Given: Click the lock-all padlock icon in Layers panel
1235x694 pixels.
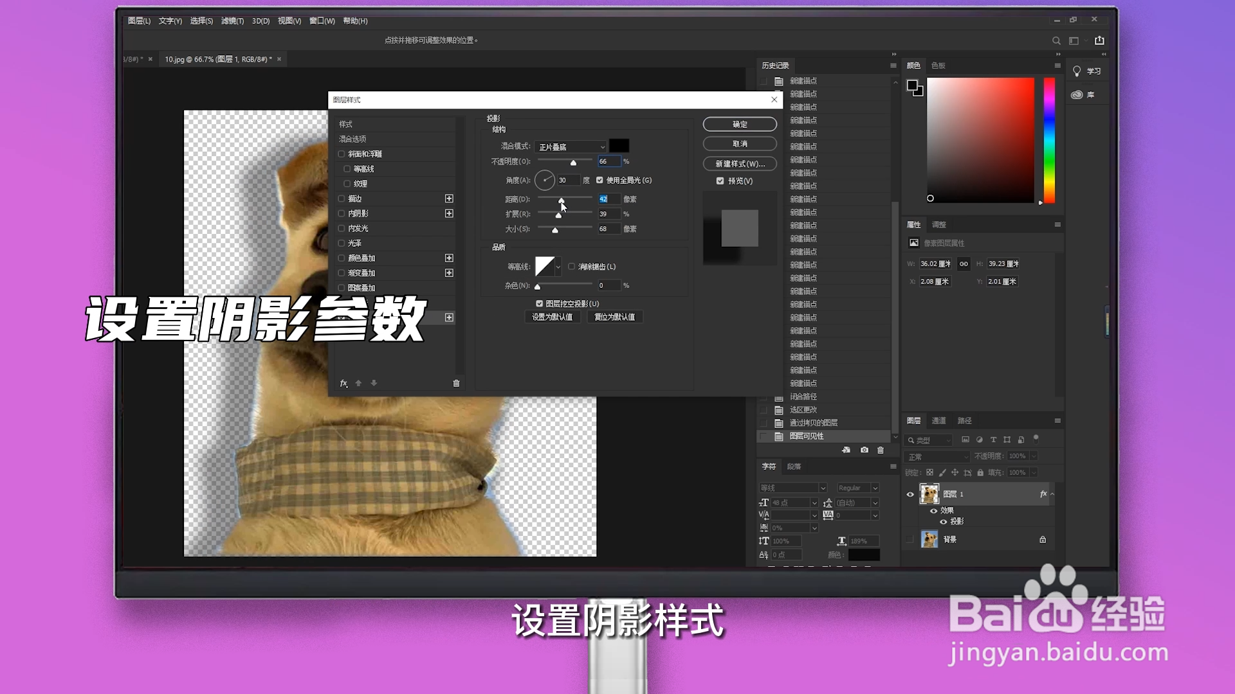Looking at the screenshot, I should (980, 473).
